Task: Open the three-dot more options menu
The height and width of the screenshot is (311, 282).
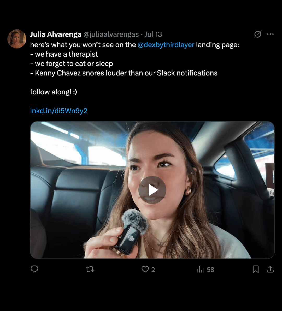Action: [270, 34]
